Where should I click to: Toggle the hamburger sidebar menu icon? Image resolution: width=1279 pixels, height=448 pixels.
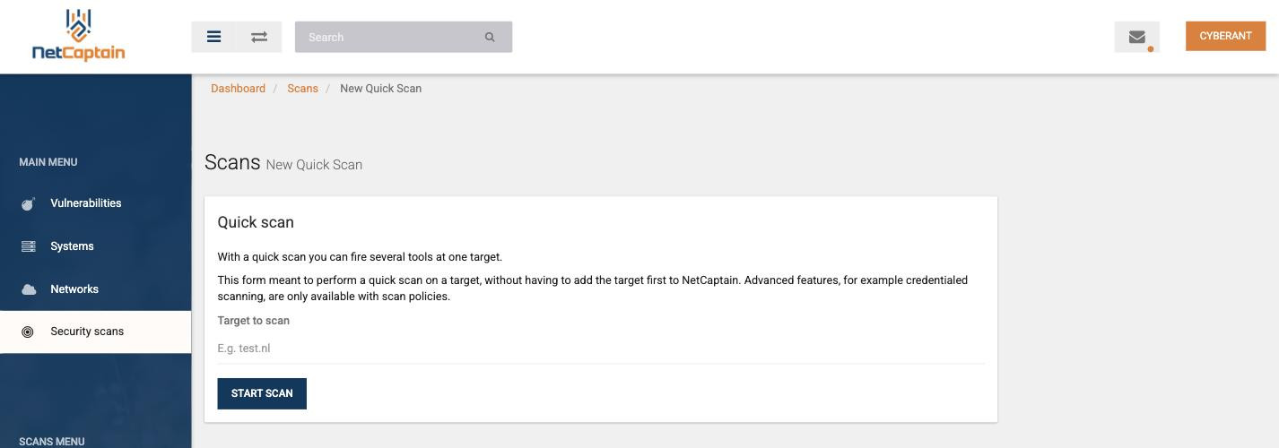(x=213, y=37)
